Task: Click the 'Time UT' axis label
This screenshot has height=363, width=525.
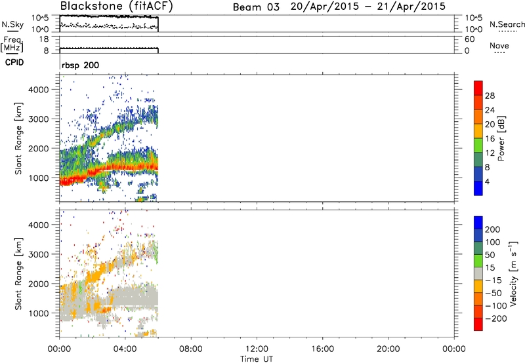Action: tap(257, 359)
